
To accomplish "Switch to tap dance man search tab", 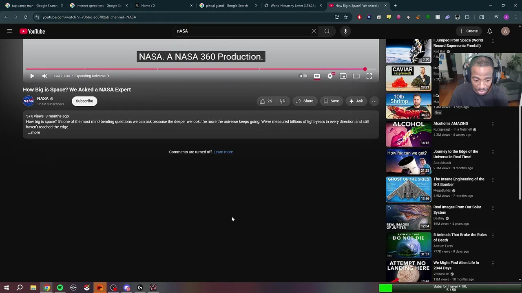I will point(34,6).
